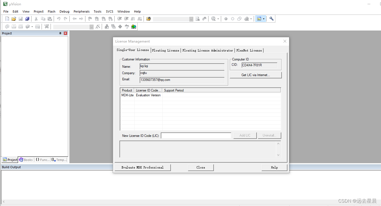Open the Batch Build dropdown arrow
This screenshot has height=206, width=381.
[x=32, y=27]
